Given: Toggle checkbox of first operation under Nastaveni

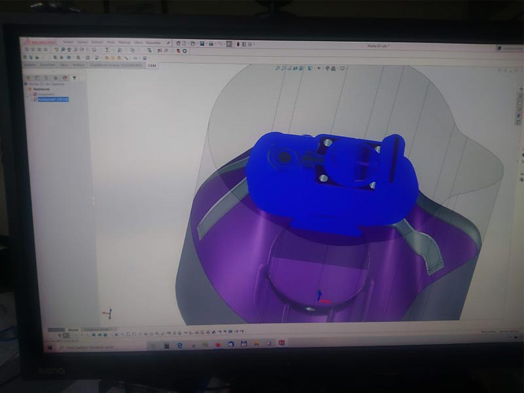Looking at the screenshot, I should click(x=35, y=94).
